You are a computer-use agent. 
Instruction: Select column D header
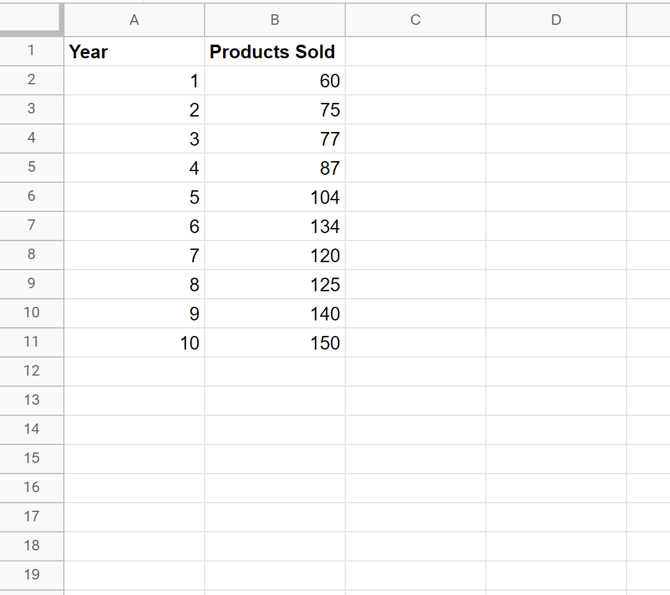click(556, 20)
